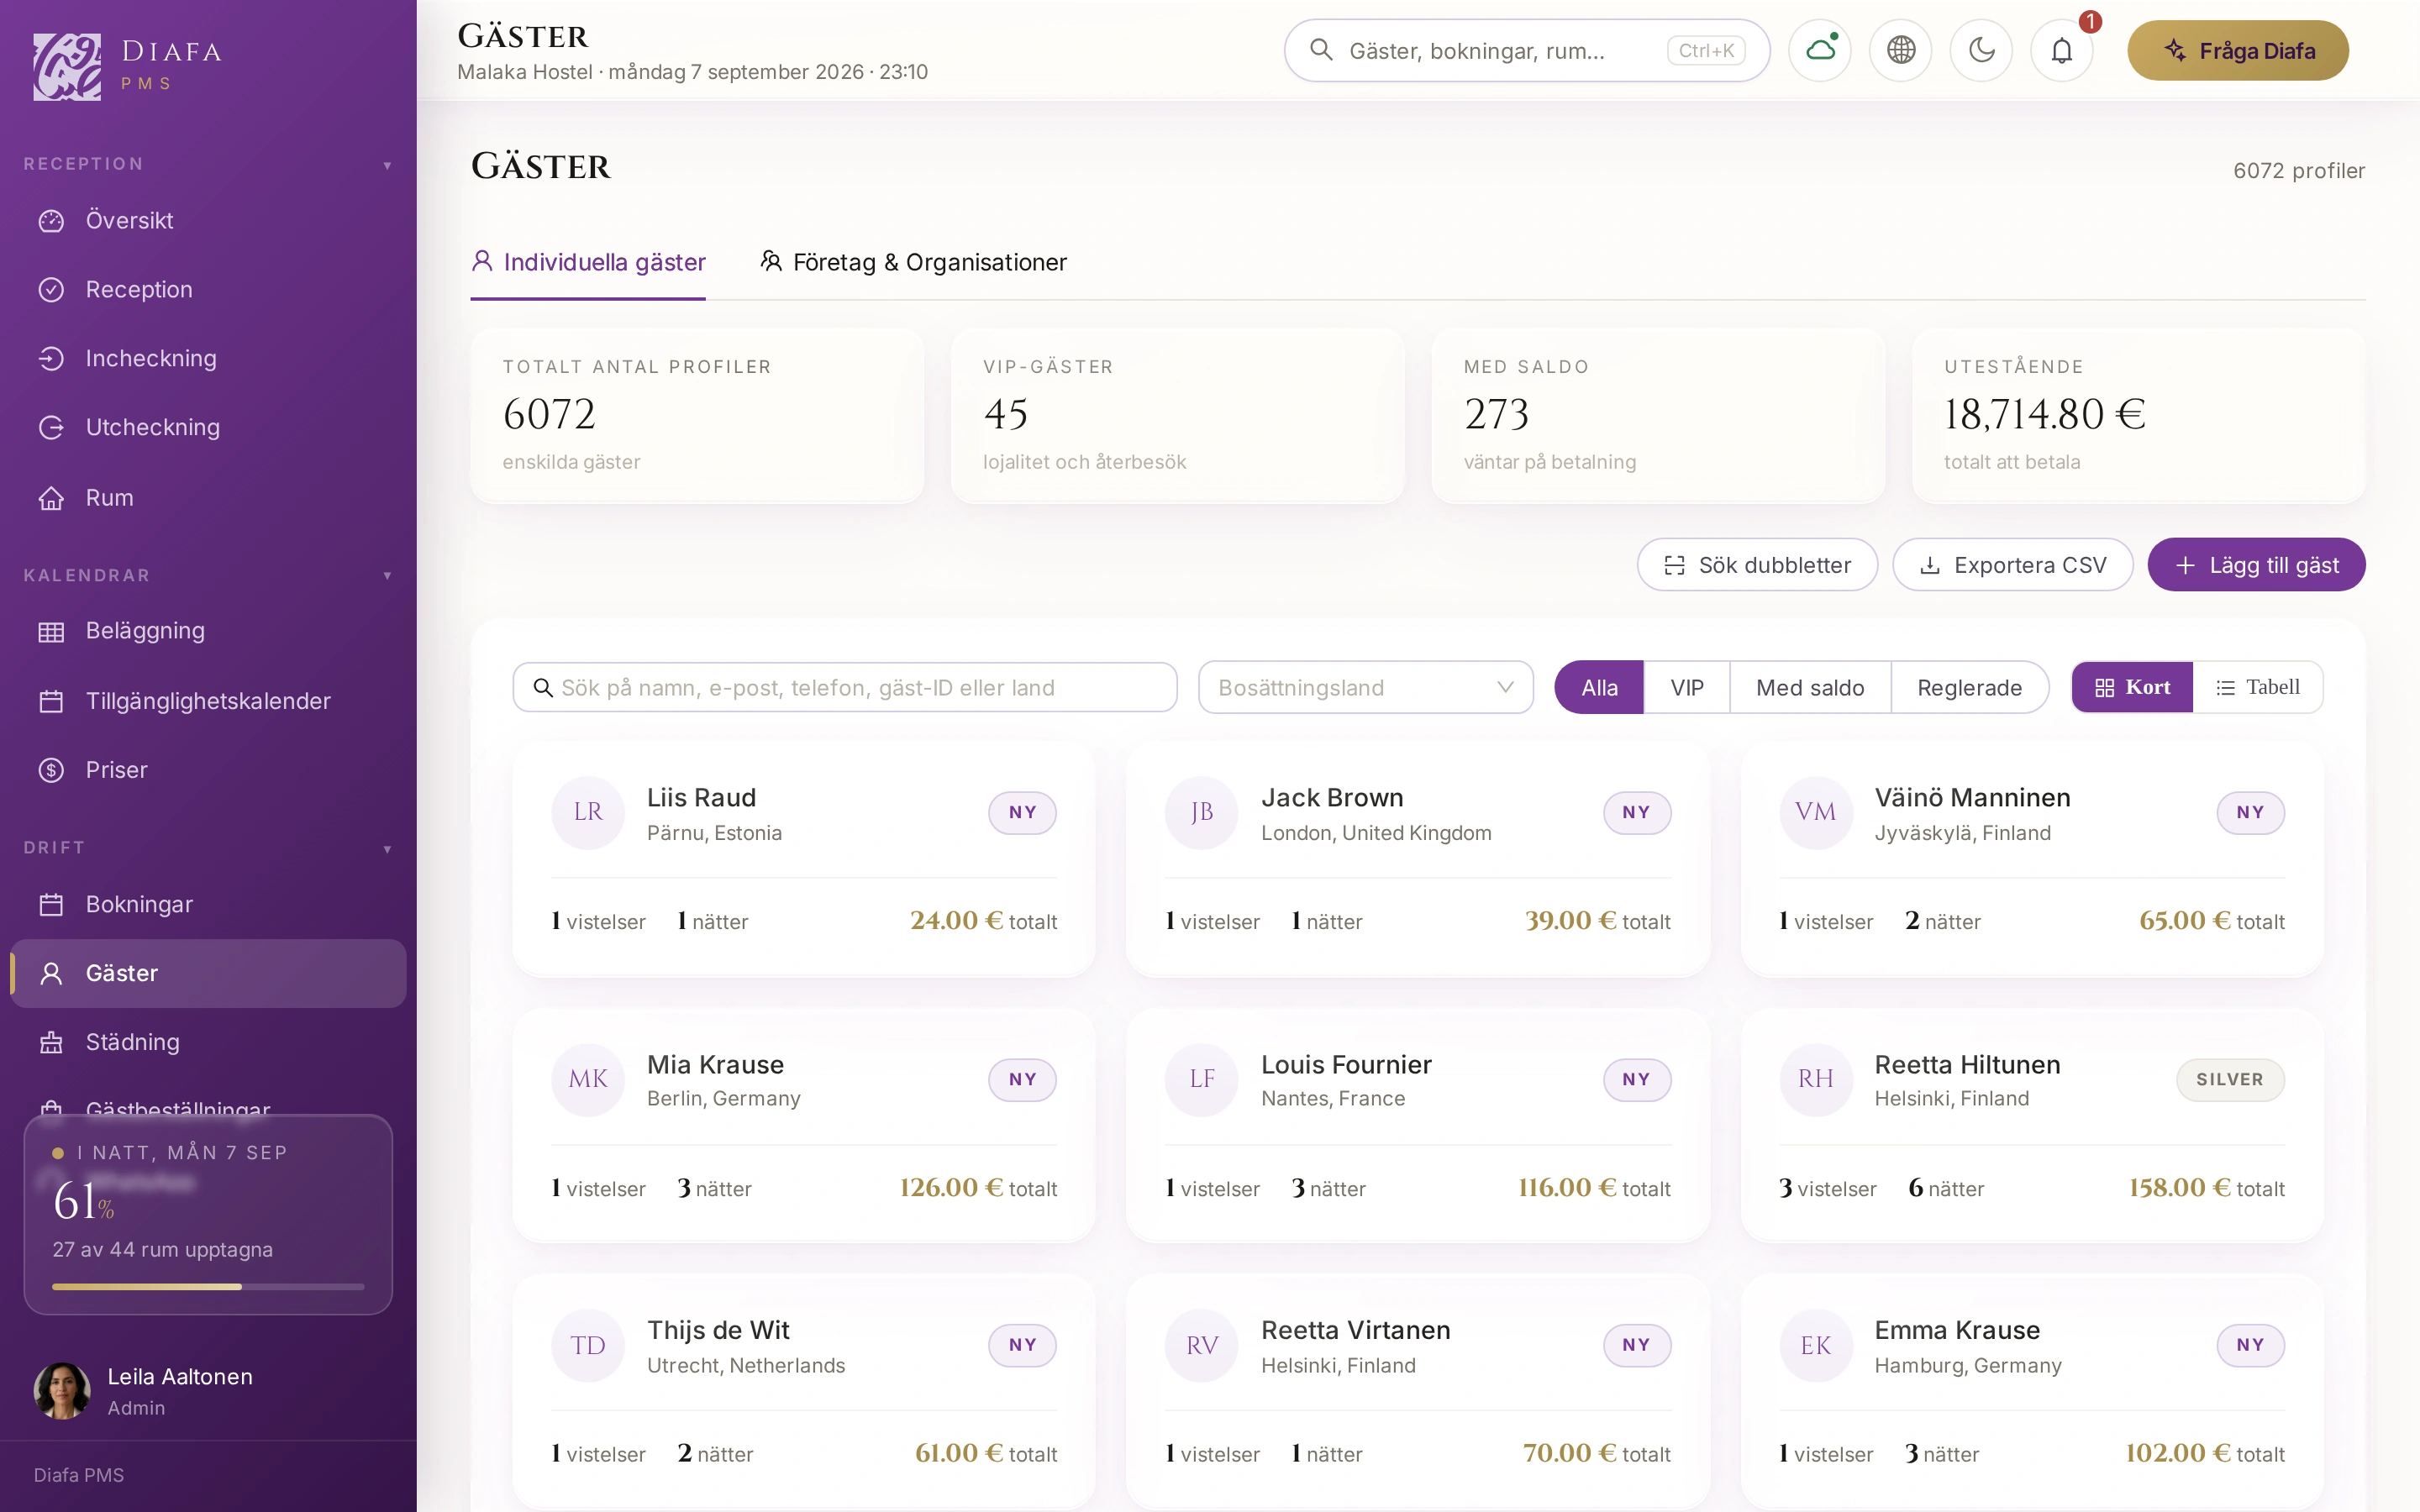The width and height of the screenshot is (2420, 1512).
Task: Switch to Tabell view
Action: [x=2257, y=687]
